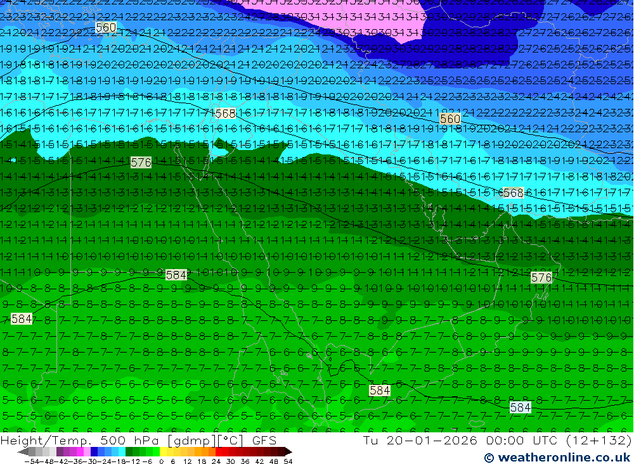
Task: Click the [°C] unit label in title
Action: point(231,441)
